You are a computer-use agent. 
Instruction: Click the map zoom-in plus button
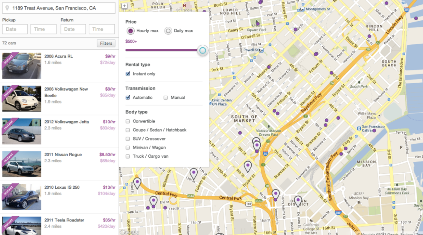point(124,6)
